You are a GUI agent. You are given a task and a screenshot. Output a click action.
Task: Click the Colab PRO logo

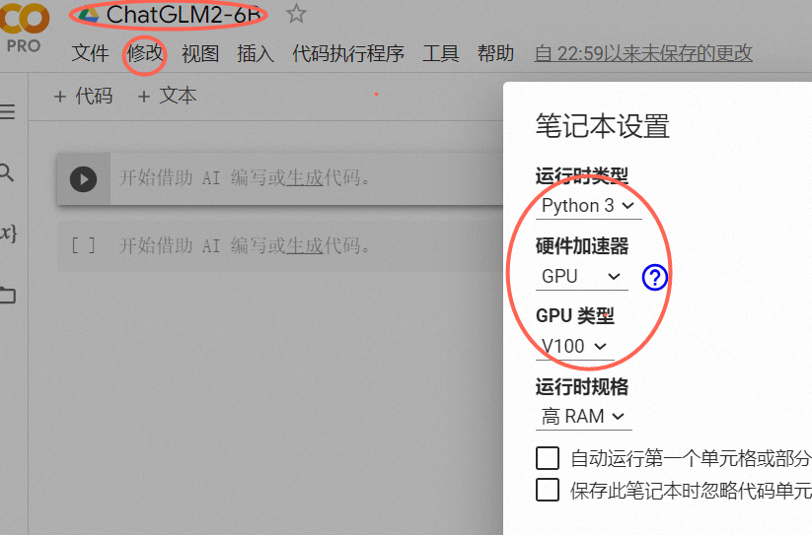[x=24, y=27]
